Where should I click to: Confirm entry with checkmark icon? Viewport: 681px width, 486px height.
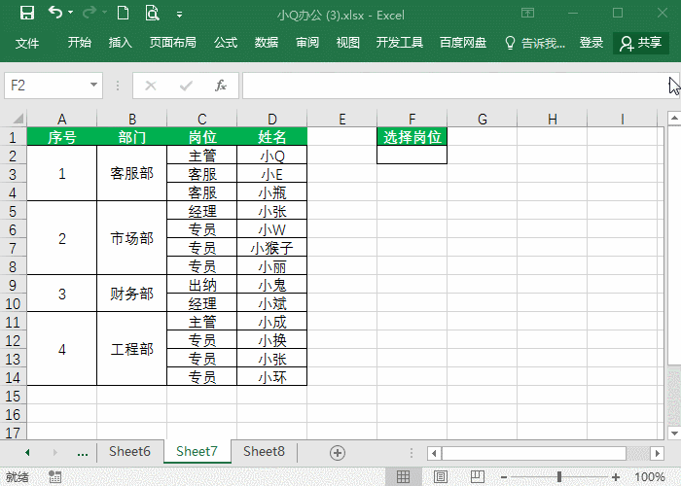pyautogui.click(x=186, y=86)
